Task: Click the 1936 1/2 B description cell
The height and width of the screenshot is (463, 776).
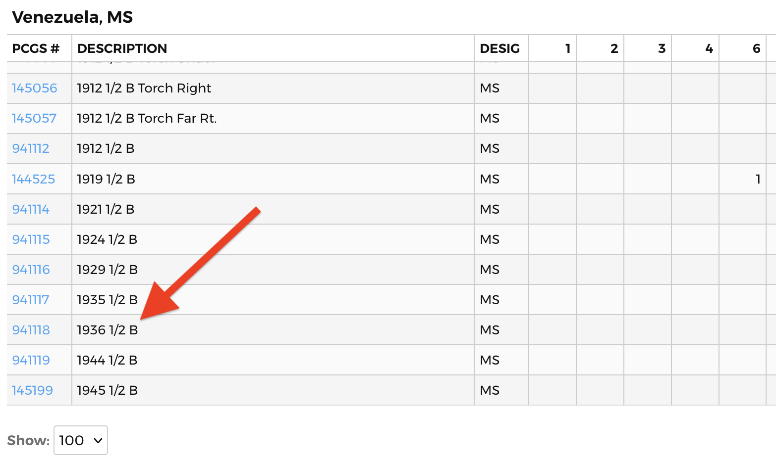Action: tap(273, 330)
